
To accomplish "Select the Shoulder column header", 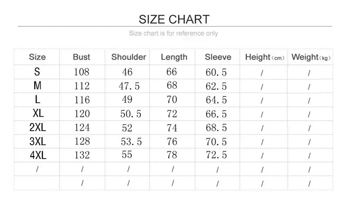I will pos(129,57).
